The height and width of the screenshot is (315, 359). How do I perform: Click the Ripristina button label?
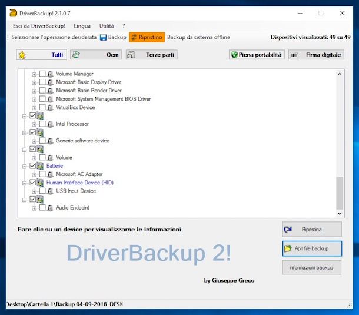click(x=311, y=229)
